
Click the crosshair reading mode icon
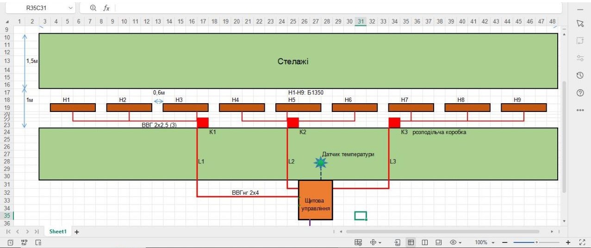pyautogui.click(x=373, y=242)
